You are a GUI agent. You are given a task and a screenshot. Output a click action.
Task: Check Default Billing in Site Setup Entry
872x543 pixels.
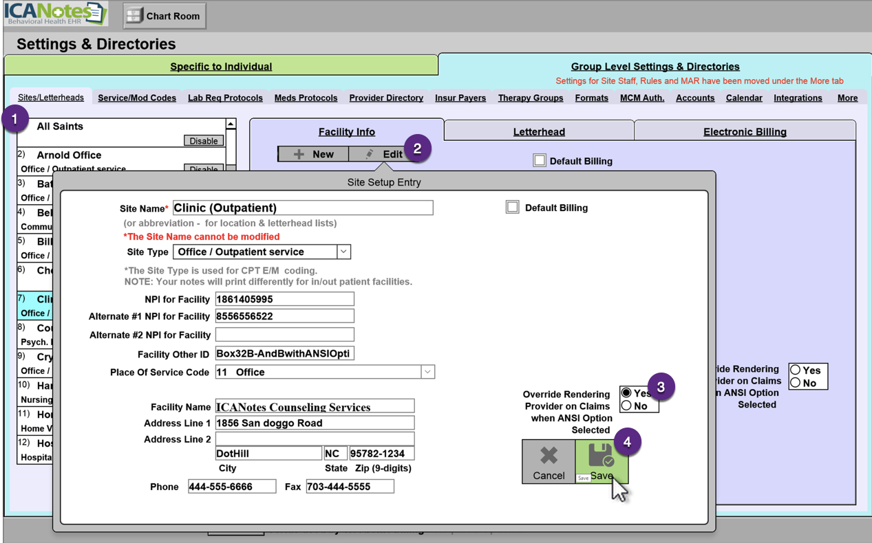513,208
